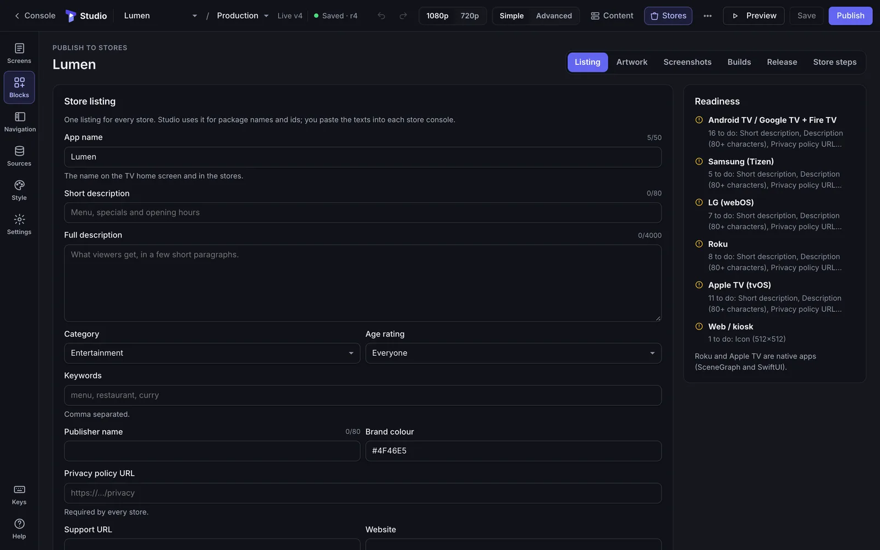Open the Settings gear panel
The height and width of the screenshot is (550, 880).
19,224
